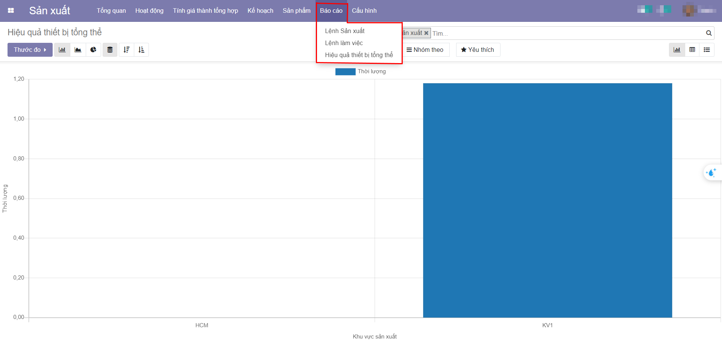Select Lệnh làm việc menu entry
This screenshot has width=722, height=340.
pyautogui.click(x=344, y=43)
